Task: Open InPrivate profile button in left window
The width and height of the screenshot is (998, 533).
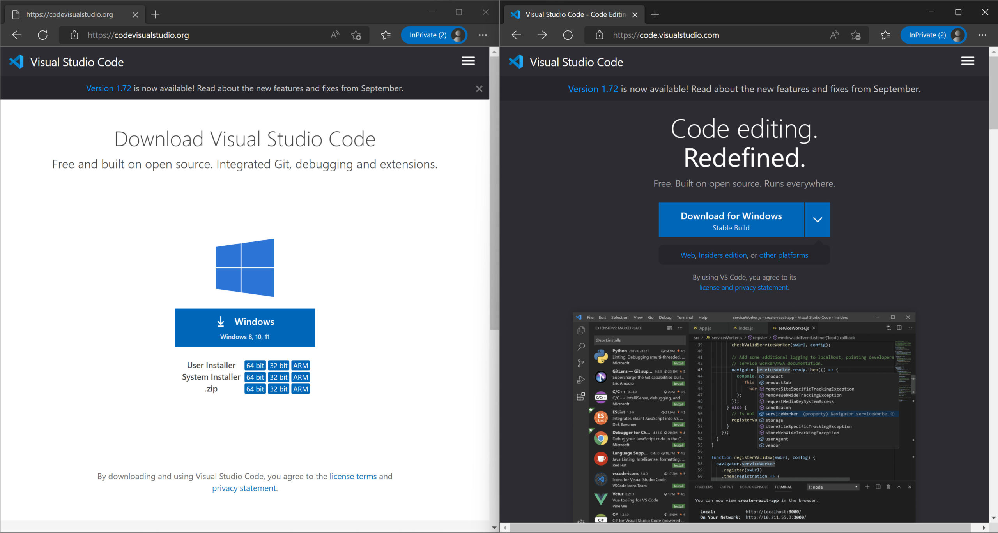Action: pos(434,35)
